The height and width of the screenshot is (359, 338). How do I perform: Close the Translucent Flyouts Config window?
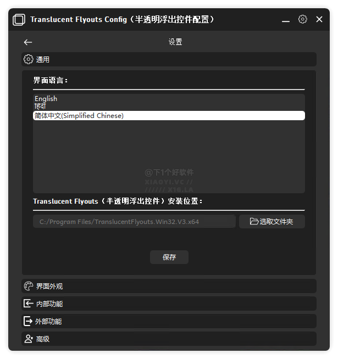[x=319, y=19]
